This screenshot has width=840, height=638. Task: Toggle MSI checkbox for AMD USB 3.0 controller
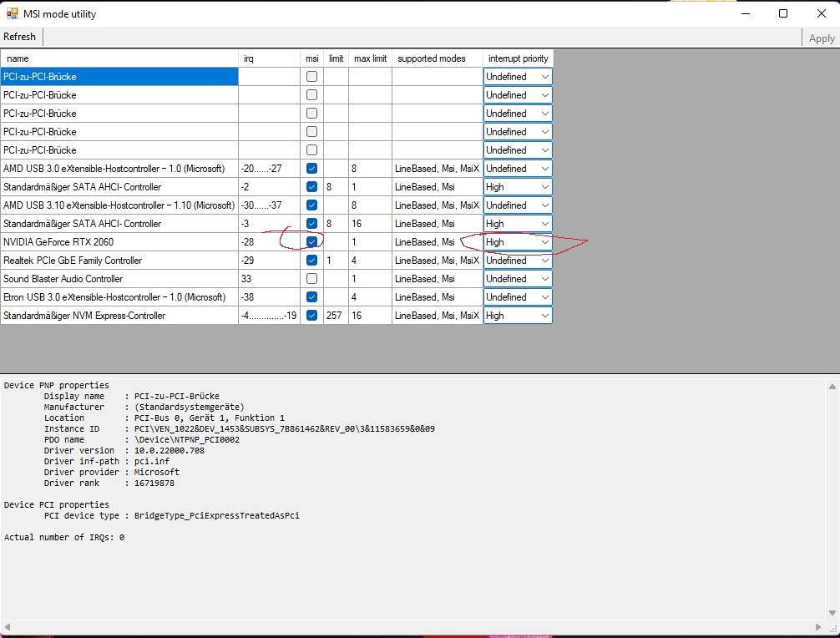(311, 168)
